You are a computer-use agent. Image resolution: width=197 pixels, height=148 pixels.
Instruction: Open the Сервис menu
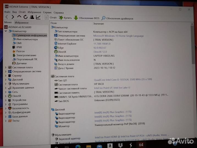[x=47, y=12]
